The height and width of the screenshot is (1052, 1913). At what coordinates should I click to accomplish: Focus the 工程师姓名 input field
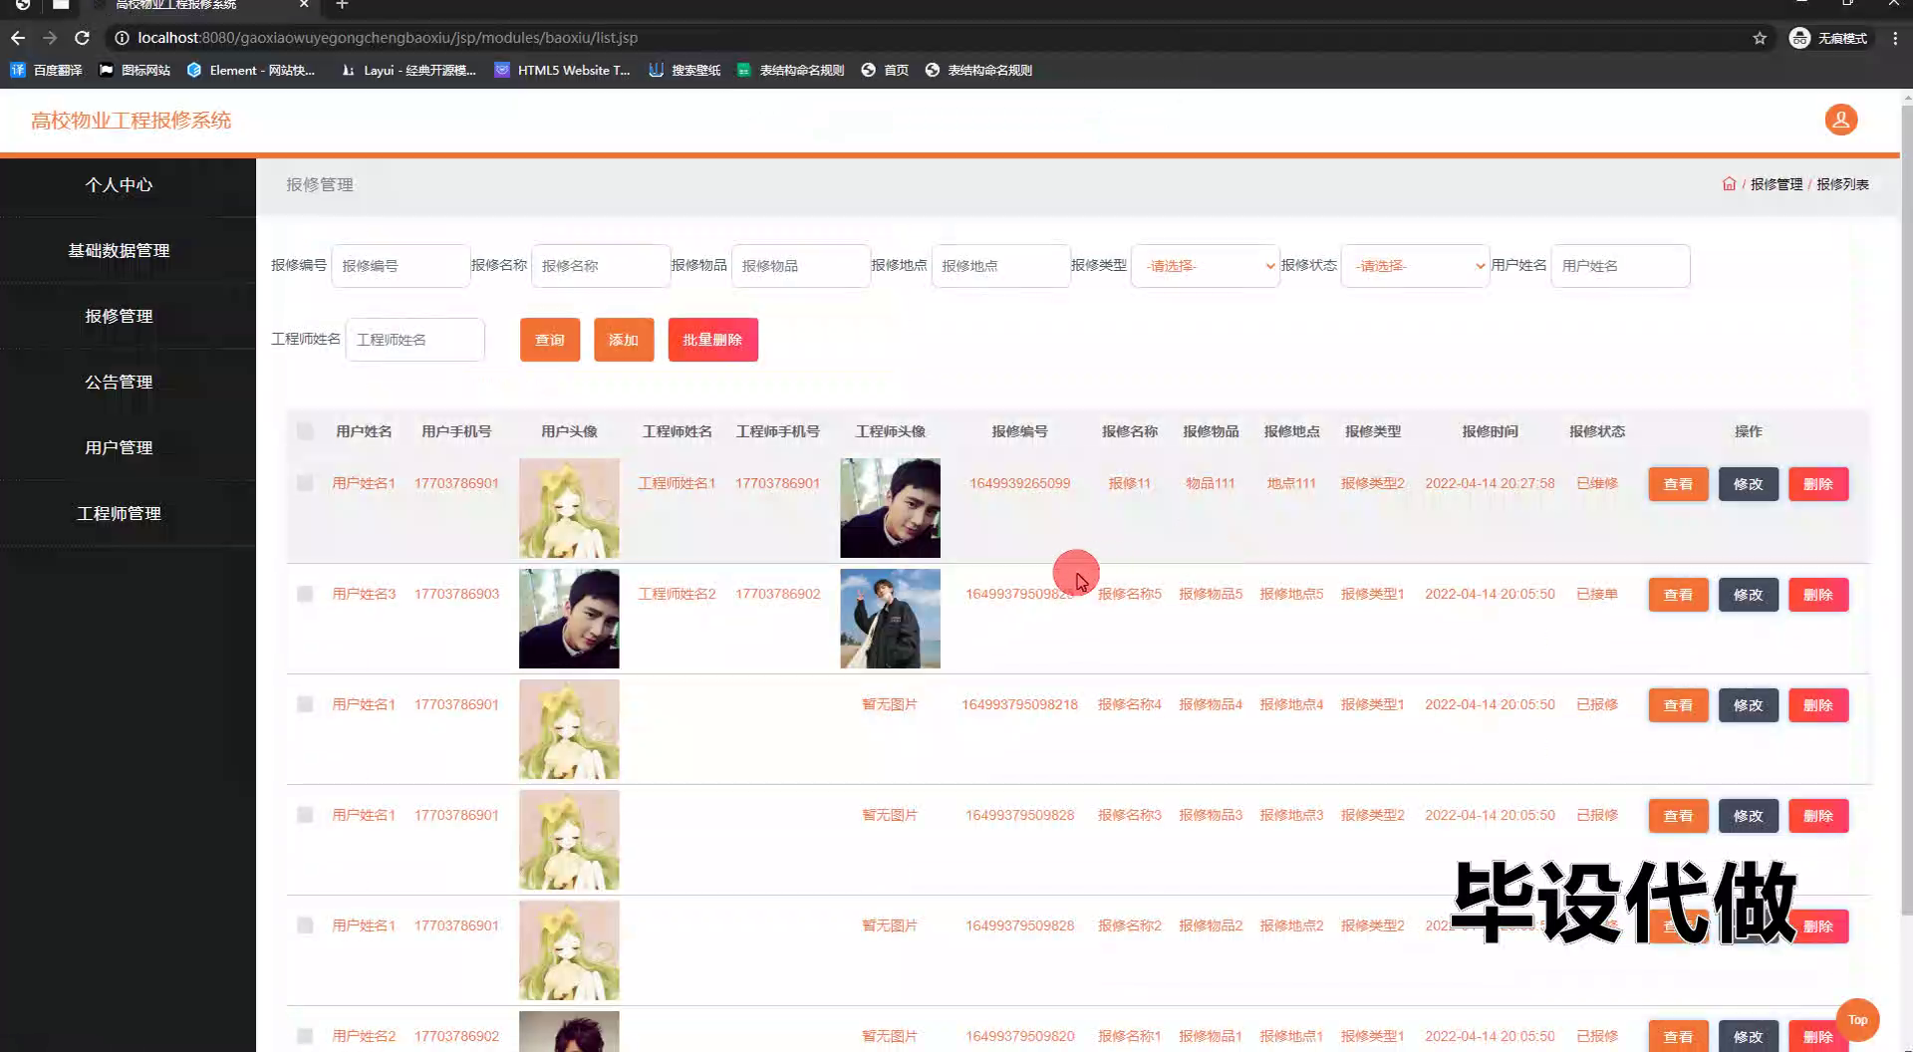pos(414,340)
